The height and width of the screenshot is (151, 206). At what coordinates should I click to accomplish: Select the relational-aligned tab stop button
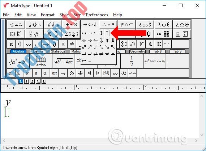coord(38,81)
